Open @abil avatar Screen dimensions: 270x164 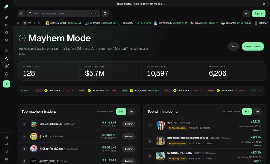[x=34, y=137]
